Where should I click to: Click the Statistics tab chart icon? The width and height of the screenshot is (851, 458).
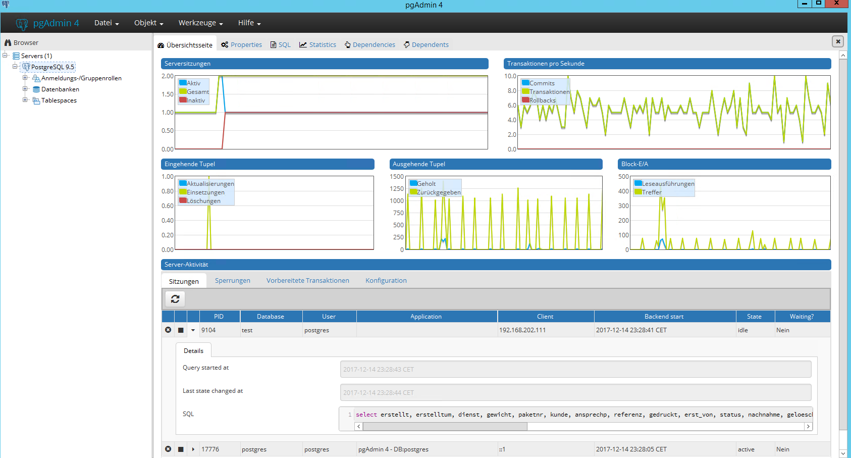303,44
